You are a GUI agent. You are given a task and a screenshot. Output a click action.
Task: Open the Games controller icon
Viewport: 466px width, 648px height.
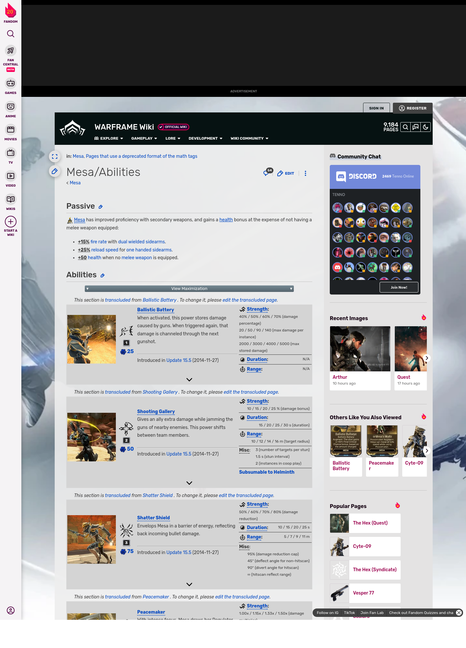(x=11, y=83)
